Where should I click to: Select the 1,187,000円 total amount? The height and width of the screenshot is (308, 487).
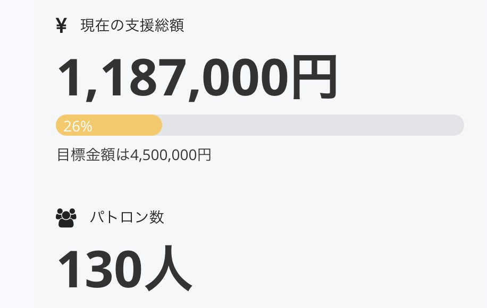[197, 78]
